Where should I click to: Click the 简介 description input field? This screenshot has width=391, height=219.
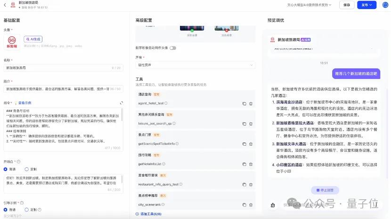click(63, 89)
